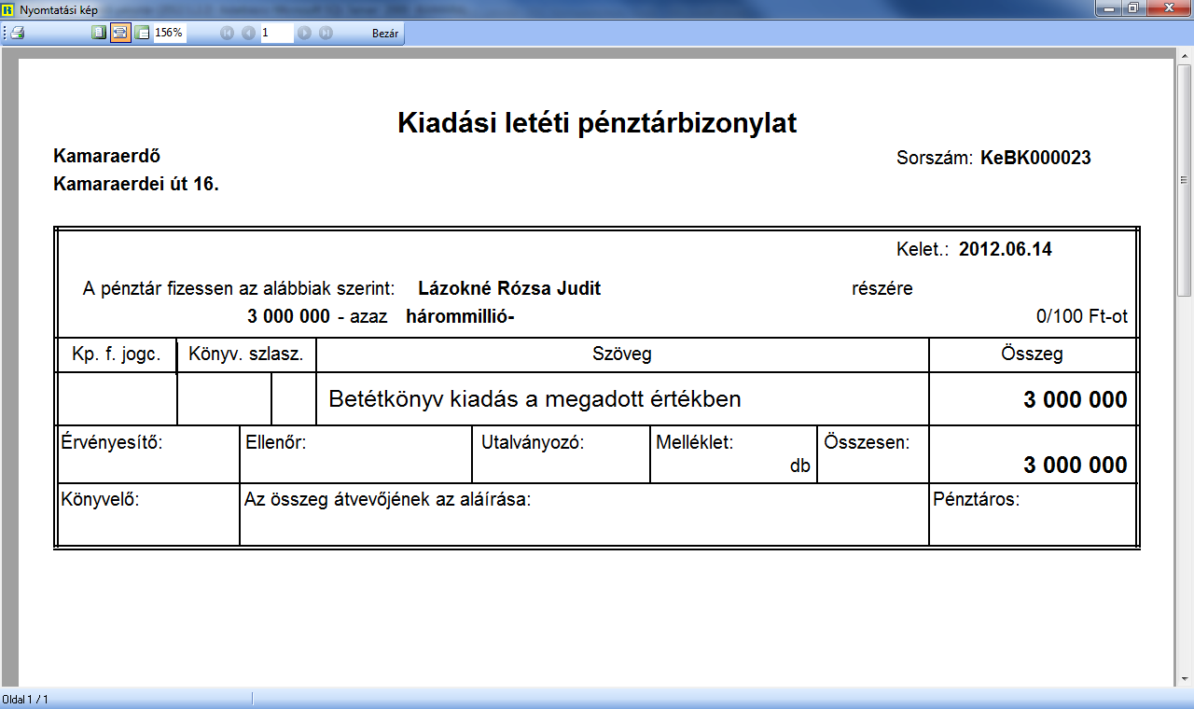Select the whole page view icon
1194x709 pixels.
100,33
